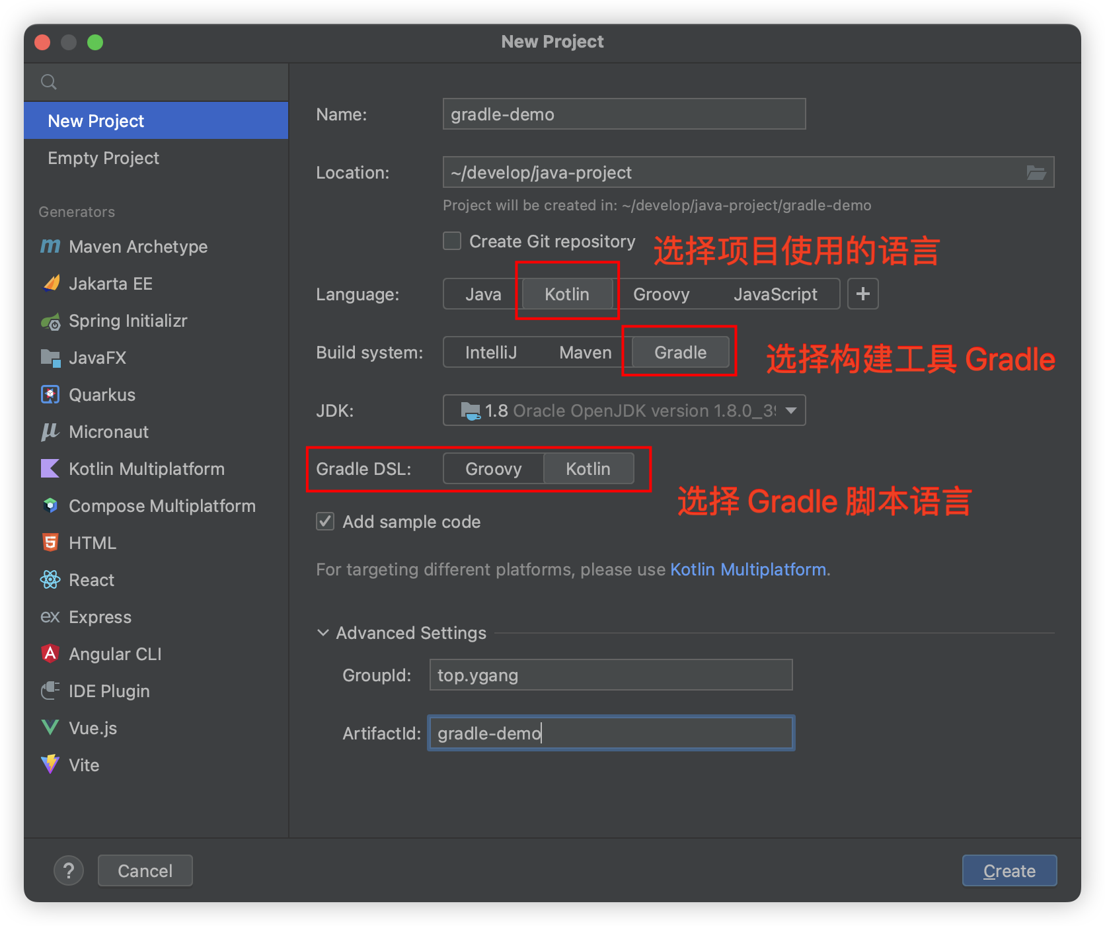
Task: Collapse the Advanced Settings section
Action: pos(324,633)
